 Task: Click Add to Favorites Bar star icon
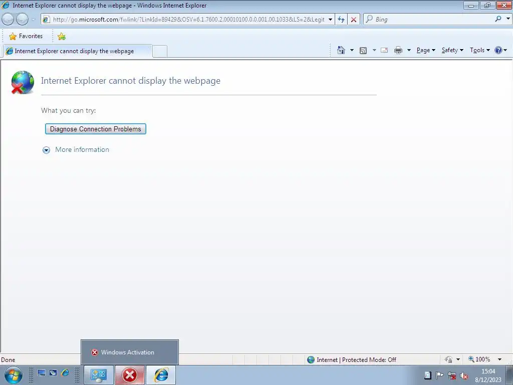pyautogui.click(x=62, y=36)
